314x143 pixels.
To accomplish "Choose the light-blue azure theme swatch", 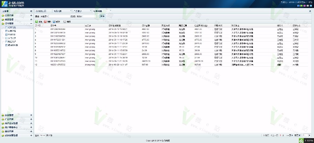I will (311, 6).
